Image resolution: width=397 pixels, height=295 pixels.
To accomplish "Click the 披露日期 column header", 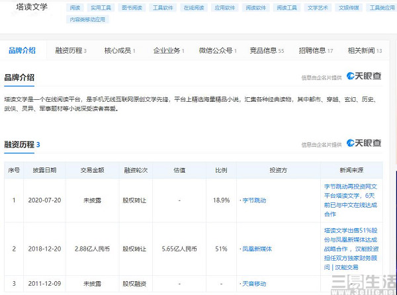I will pos(46,170).
